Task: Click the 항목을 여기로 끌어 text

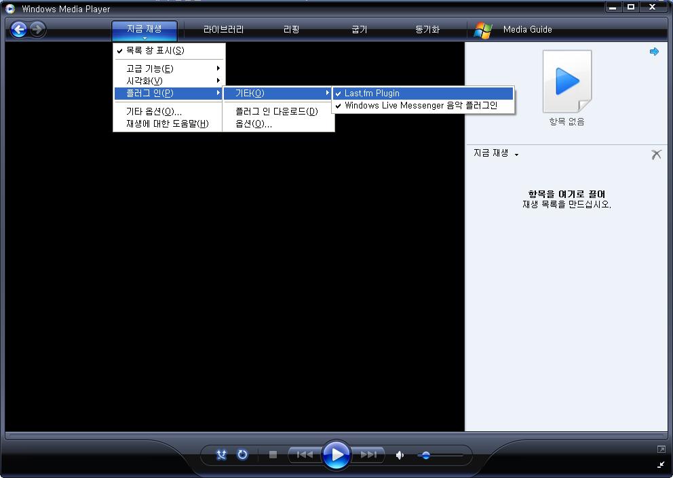Action: [x=566, y=195]
